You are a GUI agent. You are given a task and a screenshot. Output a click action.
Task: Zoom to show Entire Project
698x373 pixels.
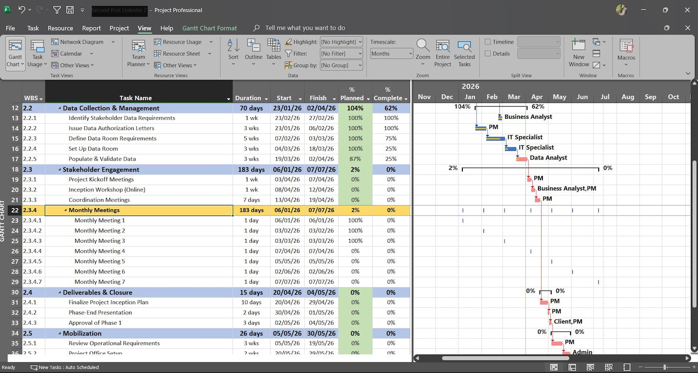(x=443, y=53)
